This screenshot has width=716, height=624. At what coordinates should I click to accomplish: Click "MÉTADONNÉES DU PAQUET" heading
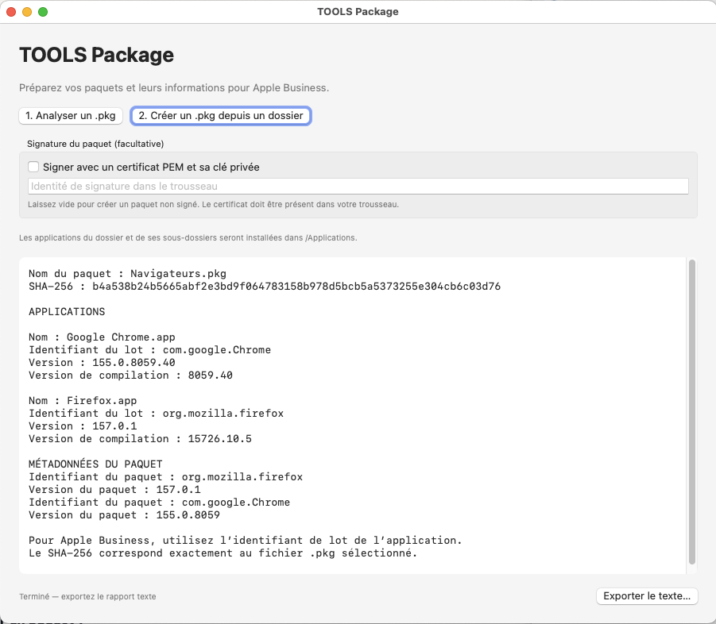coord(95,464)
